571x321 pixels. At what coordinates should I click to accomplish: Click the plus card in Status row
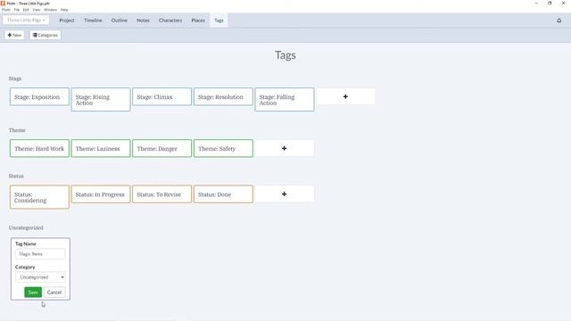[284, 194]
